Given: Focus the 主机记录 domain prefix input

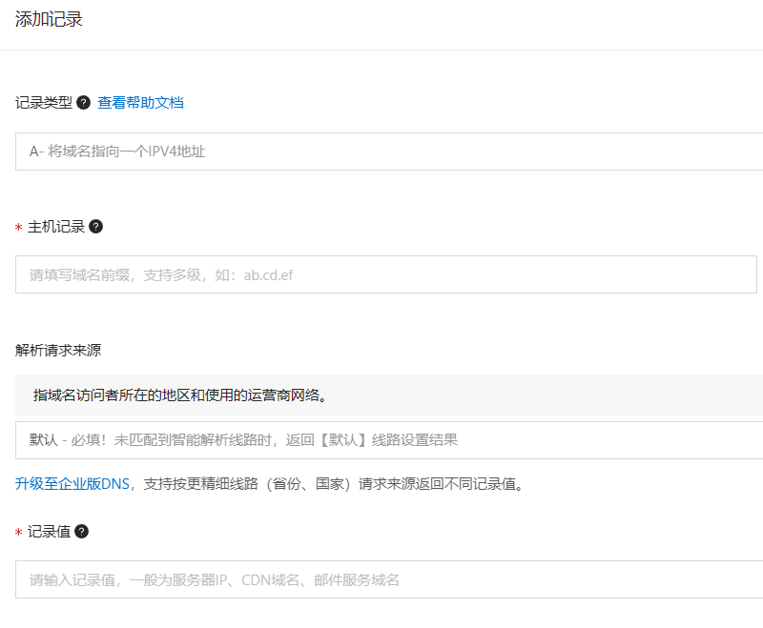Looking at the screenshot, I should click(386, 274).
